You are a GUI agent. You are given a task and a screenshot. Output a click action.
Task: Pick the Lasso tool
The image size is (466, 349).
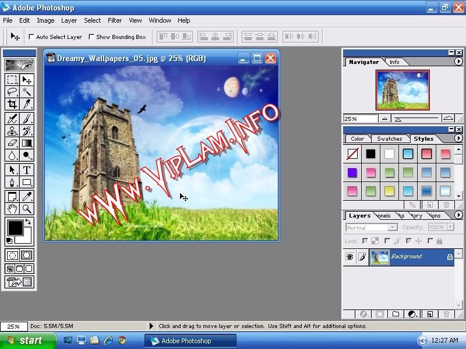(12, 92)
